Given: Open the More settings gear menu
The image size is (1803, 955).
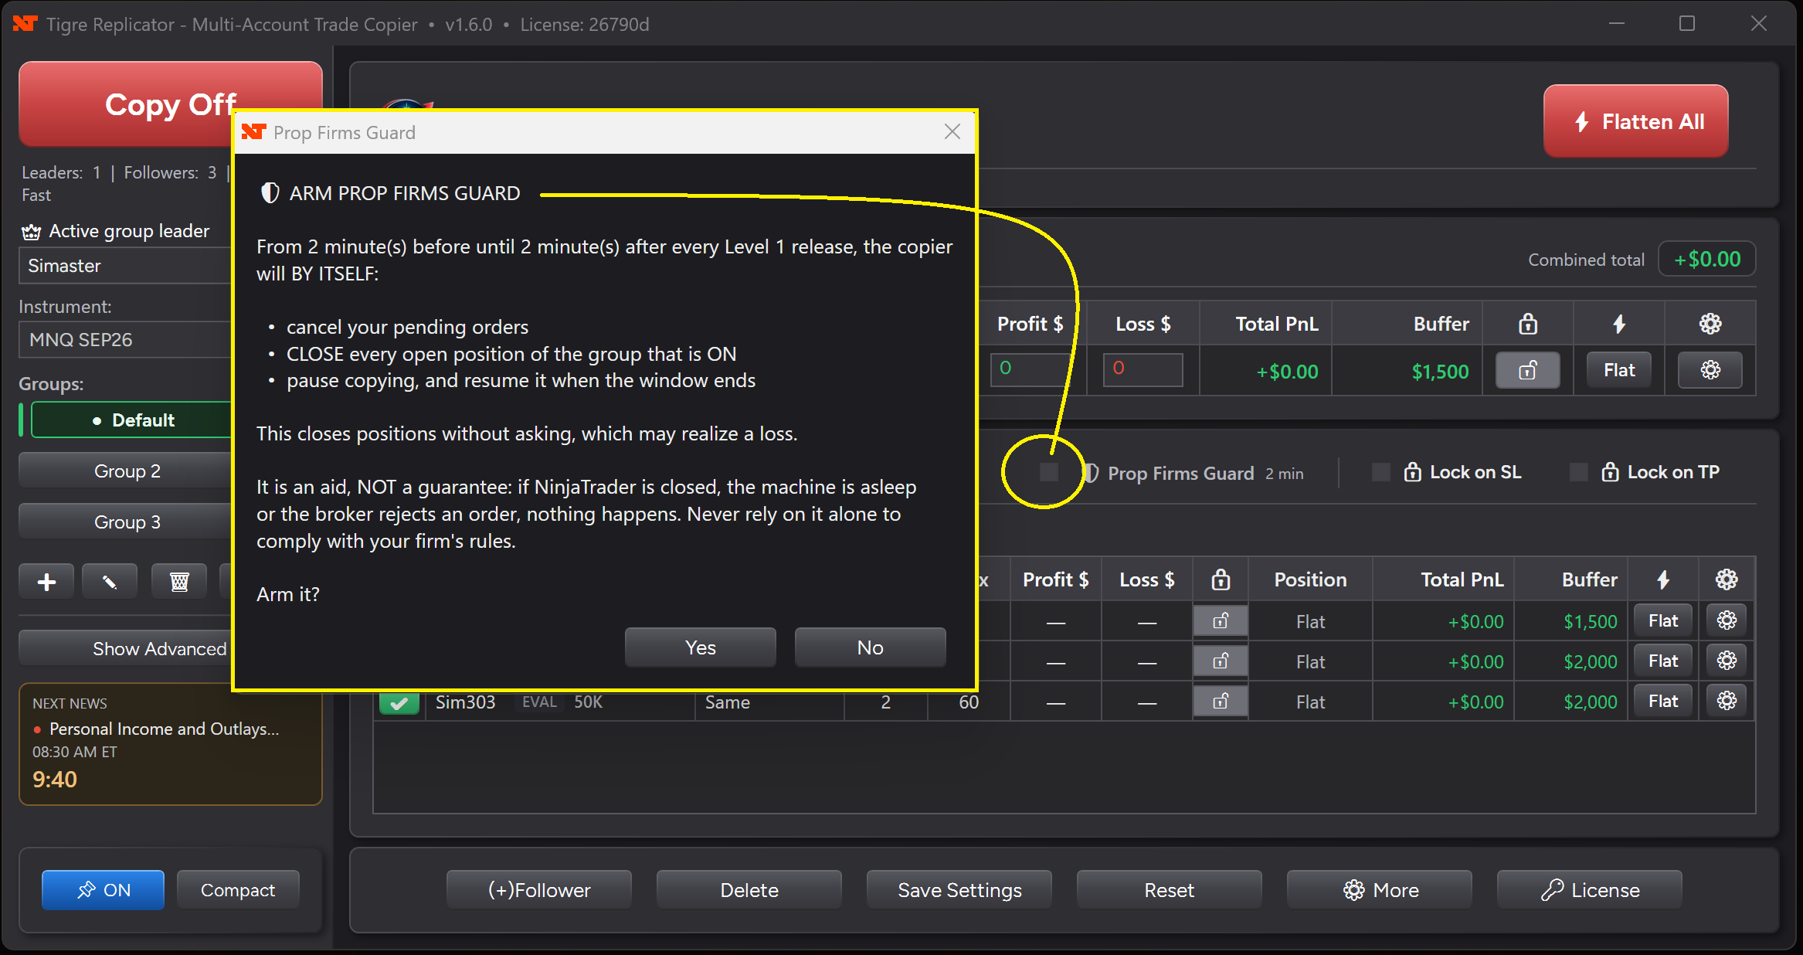Looking at the screenshot, I should pyautogui.click(x=1380, y=890).
